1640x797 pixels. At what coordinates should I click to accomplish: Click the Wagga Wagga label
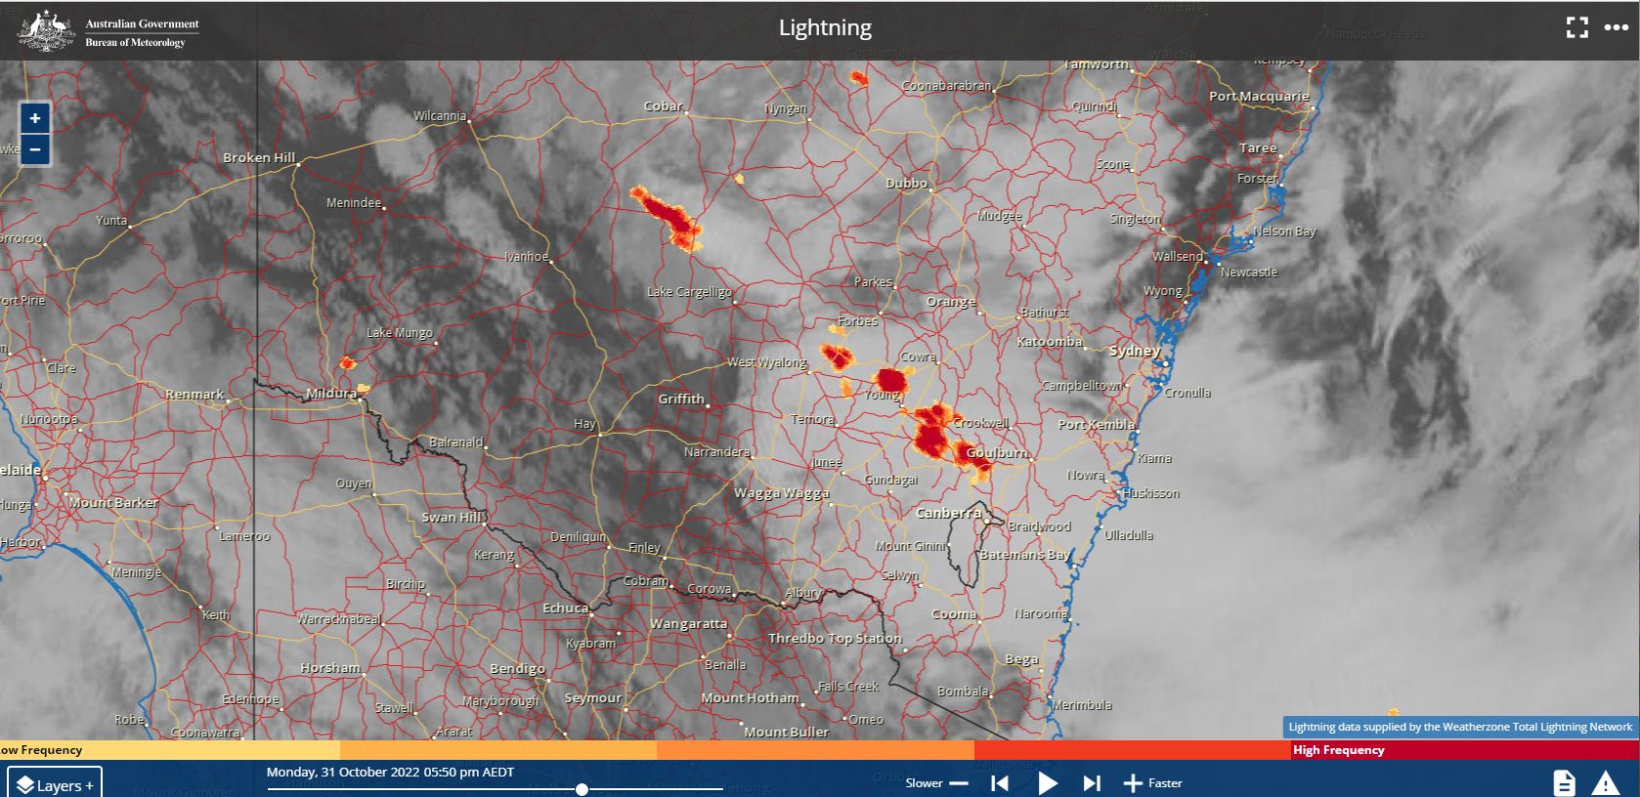[x=781, y=493]
